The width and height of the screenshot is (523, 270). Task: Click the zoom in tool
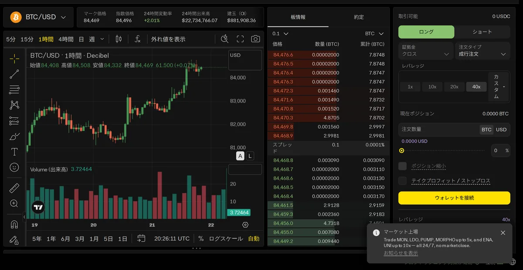14,204
